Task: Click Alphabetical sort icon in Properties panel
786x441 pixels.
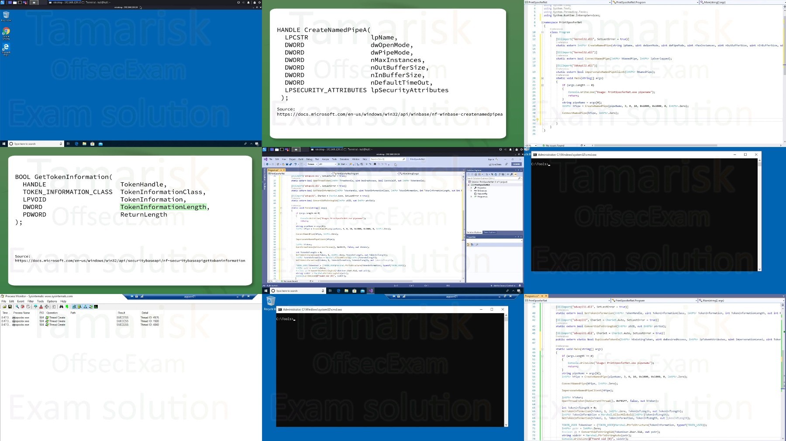Action: [472, 245]
